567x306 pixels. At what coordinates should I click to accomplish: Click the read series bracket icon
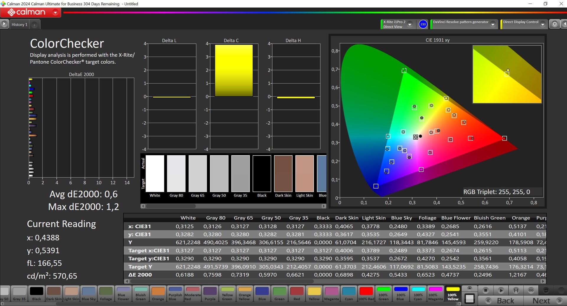[516, 290]
